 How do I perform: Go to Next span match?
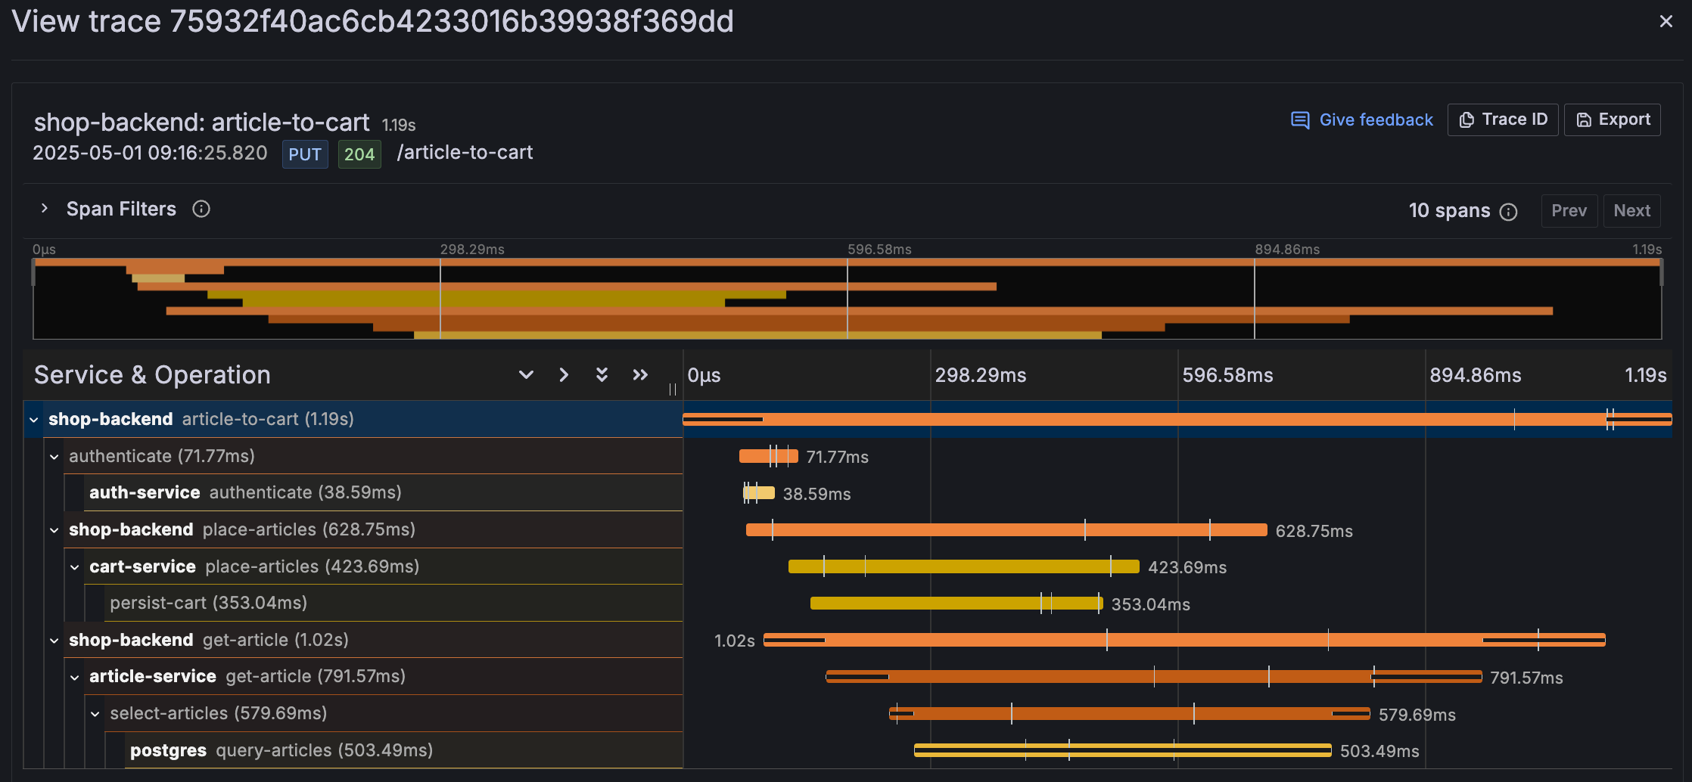1631,211
